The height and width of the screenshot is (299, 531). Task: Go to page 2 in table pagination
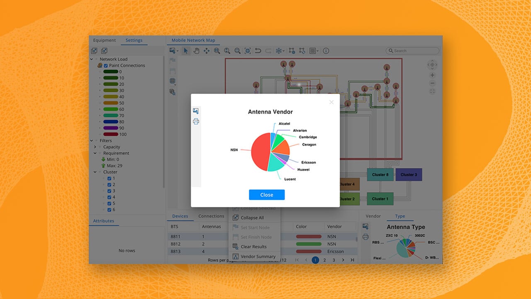324,260
